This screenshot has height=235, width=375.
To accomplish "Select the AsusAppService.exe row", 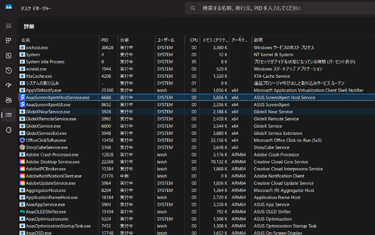I will 197,205.
